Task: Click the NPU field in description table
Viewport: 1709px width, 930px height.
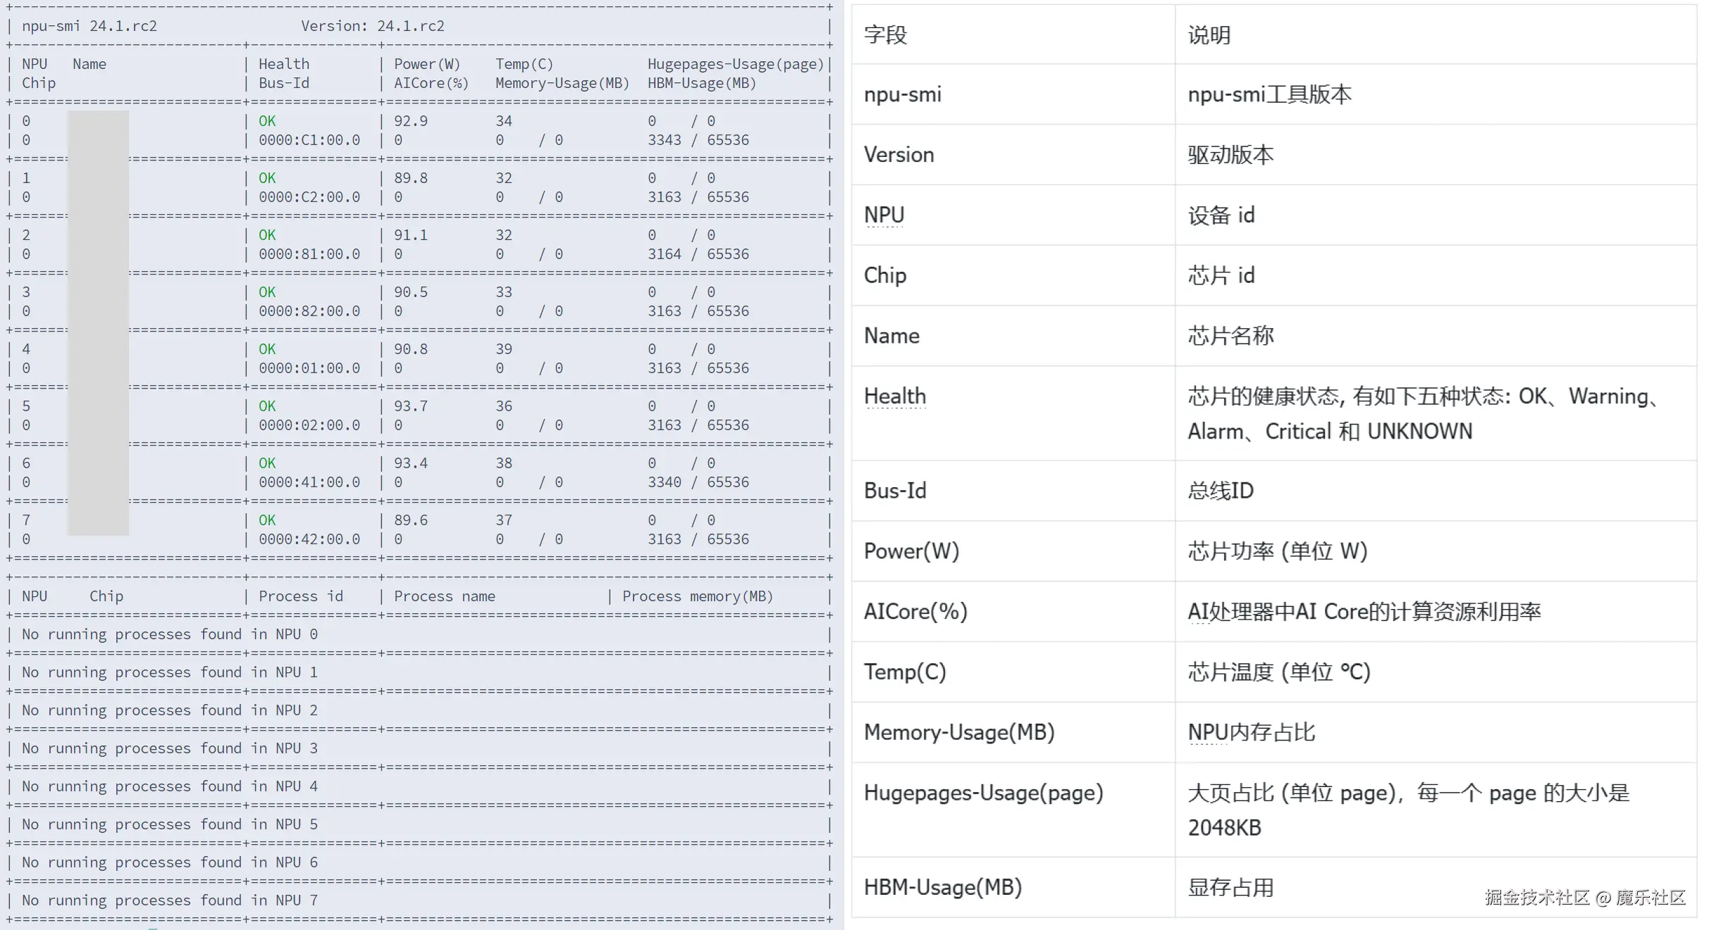Action: click(884, 215)
